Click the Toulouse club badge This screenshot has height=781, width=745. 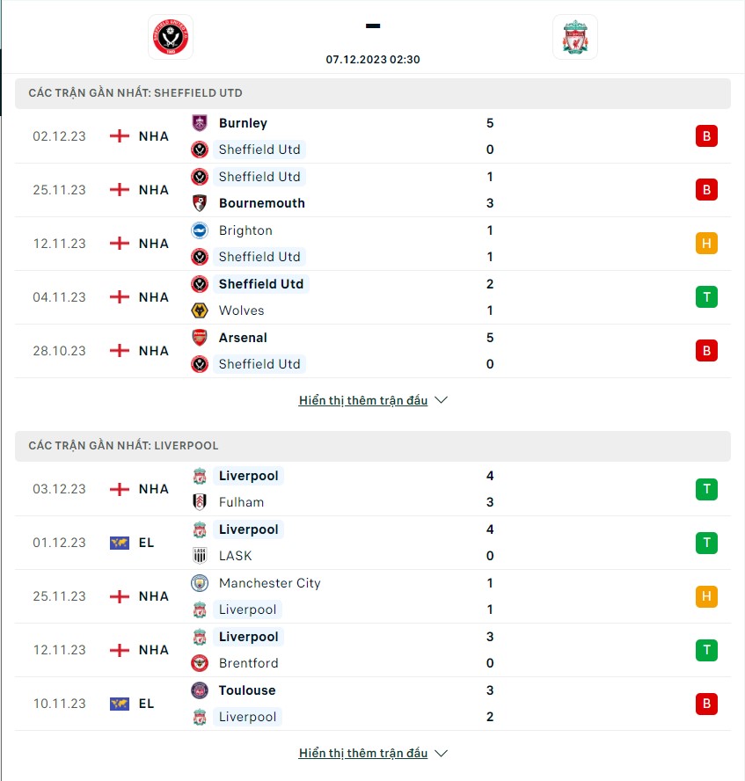[199, 690]
